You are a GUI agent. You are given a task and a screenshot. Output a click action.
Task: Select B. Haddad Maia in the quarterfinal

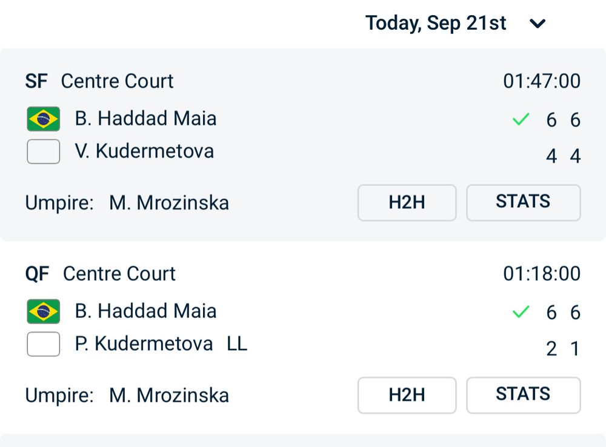(x=145, y=311)
